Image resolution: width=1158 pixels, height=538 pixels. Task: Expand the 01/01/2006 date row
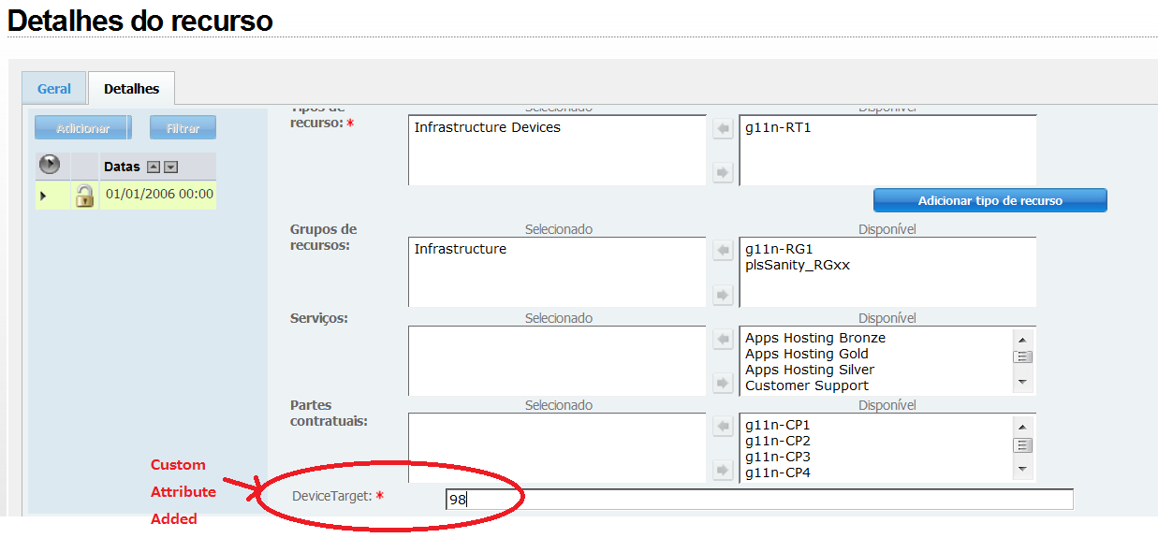(43, 195)
